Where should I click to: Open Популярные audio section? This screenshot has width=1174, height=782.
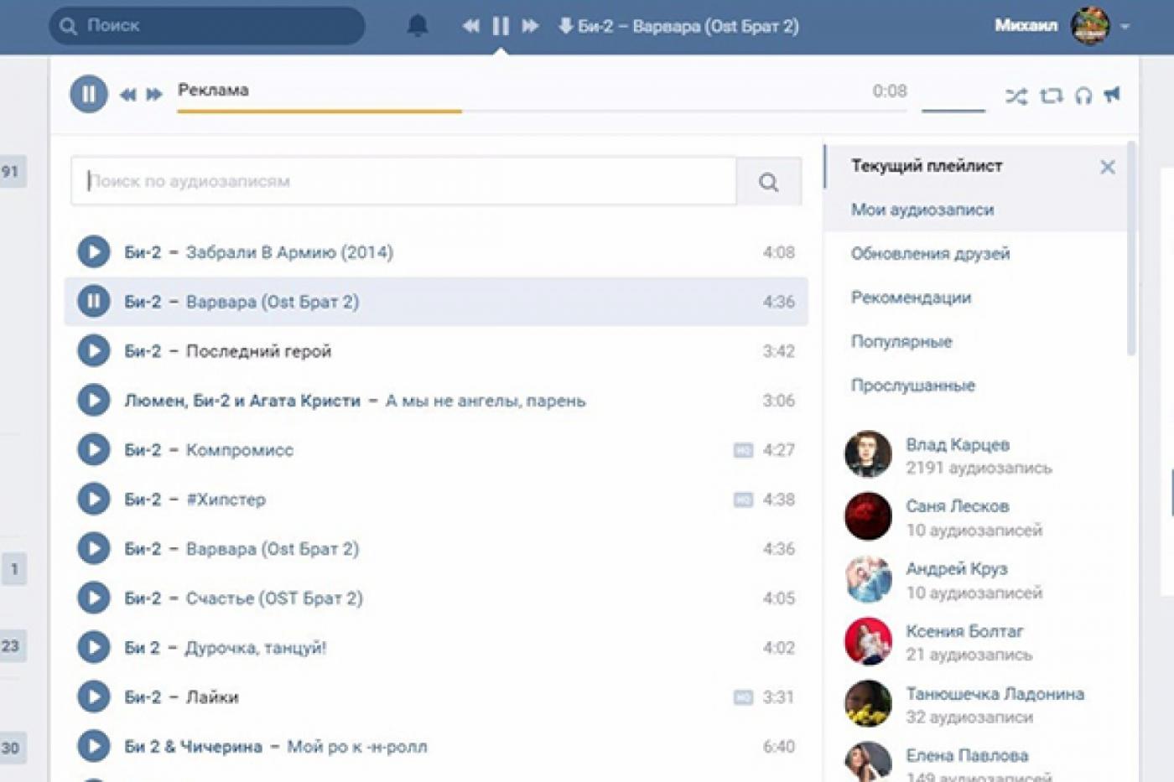coord(901,342)
